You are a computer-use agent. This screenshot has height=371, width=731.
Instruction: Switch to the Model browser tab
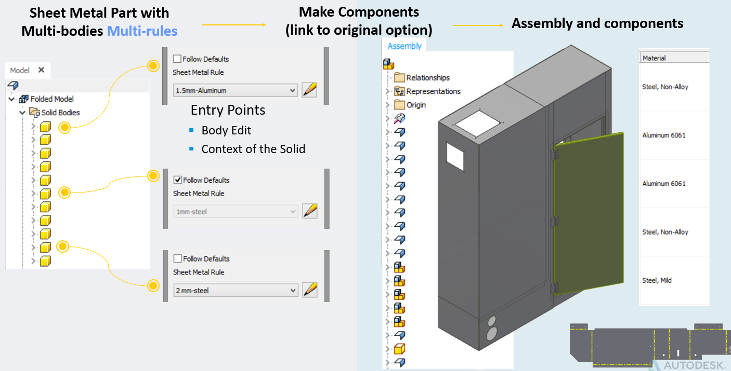[20, 70]
